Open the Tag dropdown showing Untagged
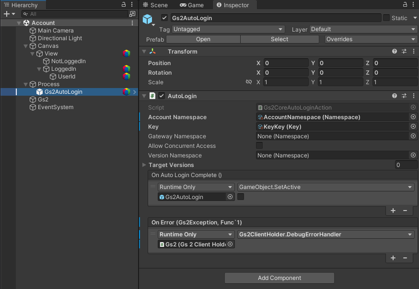Image resolution: width=419 pixels, height=289 pixels. click(x=228, y=29)
